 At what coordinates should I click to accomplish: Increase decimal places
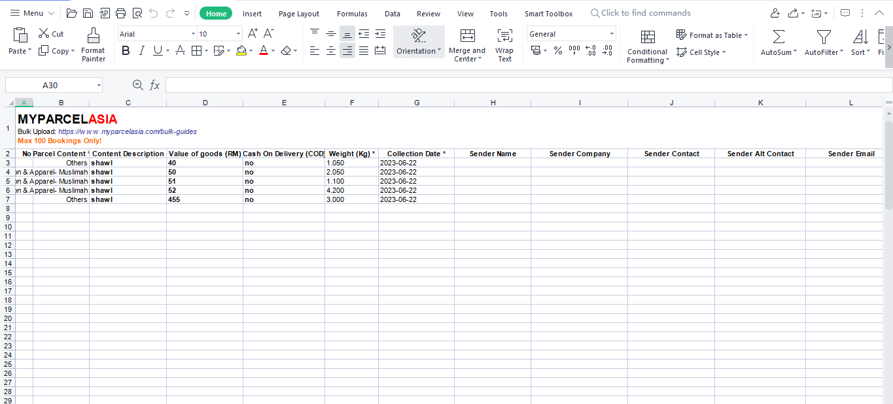[x=591, y=50]
